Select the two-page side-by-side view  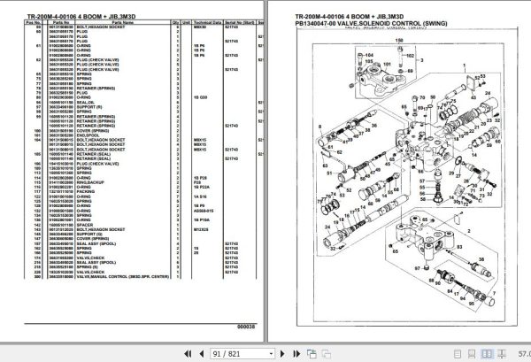(x=487, y=354)
